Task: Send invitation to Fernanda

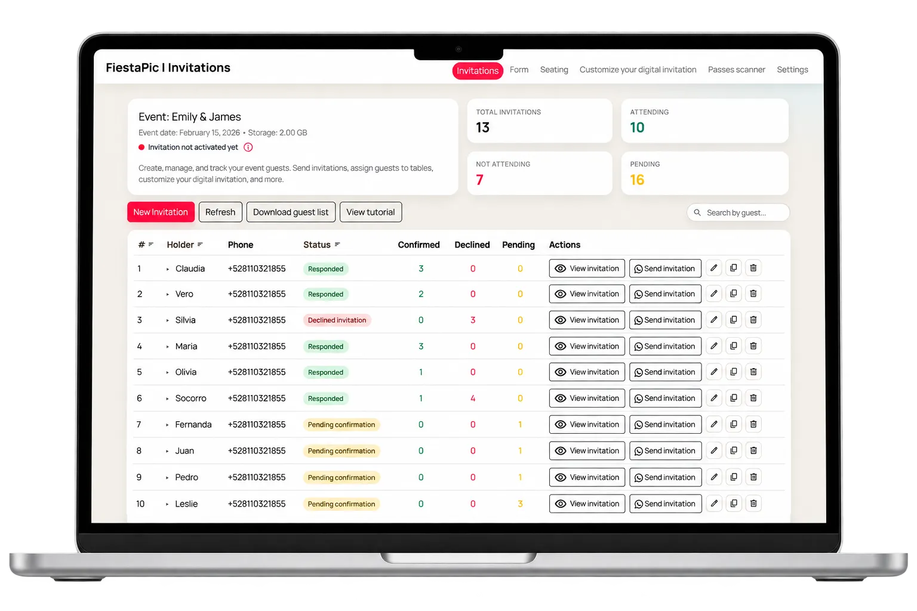Action: coord(665,424)
